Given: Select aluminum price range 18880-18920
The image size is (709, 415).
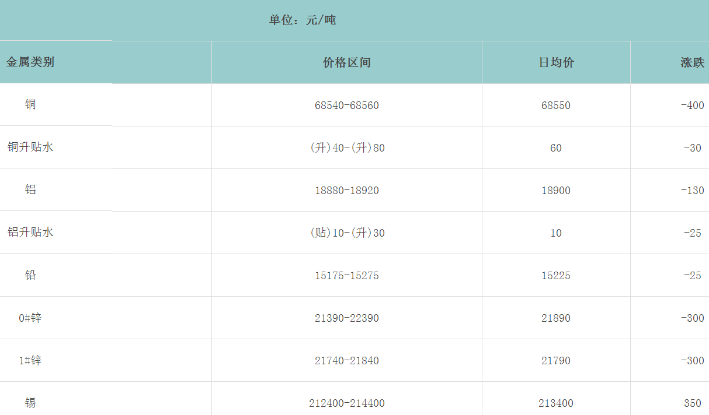Looking at the screenshot, I should (x=346, y=191).
